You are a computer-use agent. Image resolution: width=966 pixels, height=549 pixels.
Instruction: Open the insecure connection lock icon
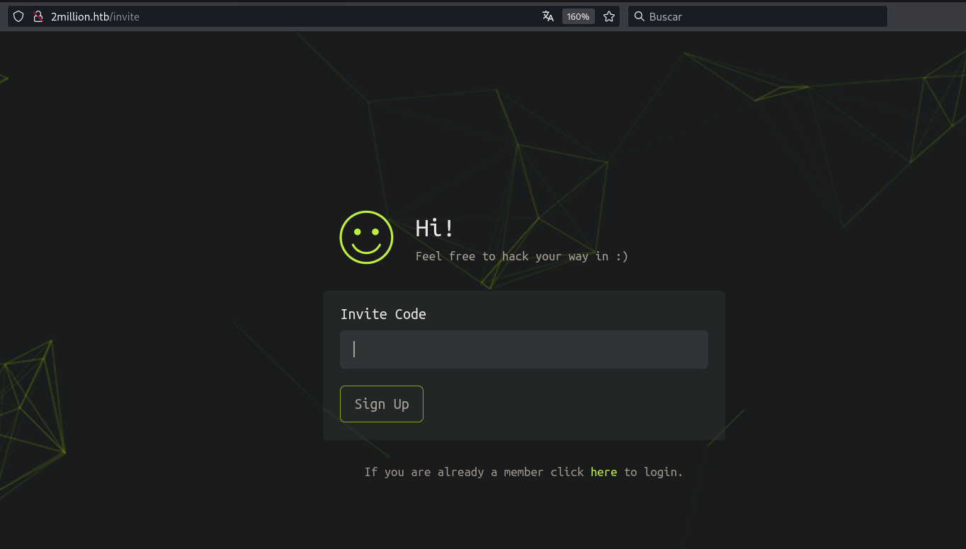coord(38,16)
